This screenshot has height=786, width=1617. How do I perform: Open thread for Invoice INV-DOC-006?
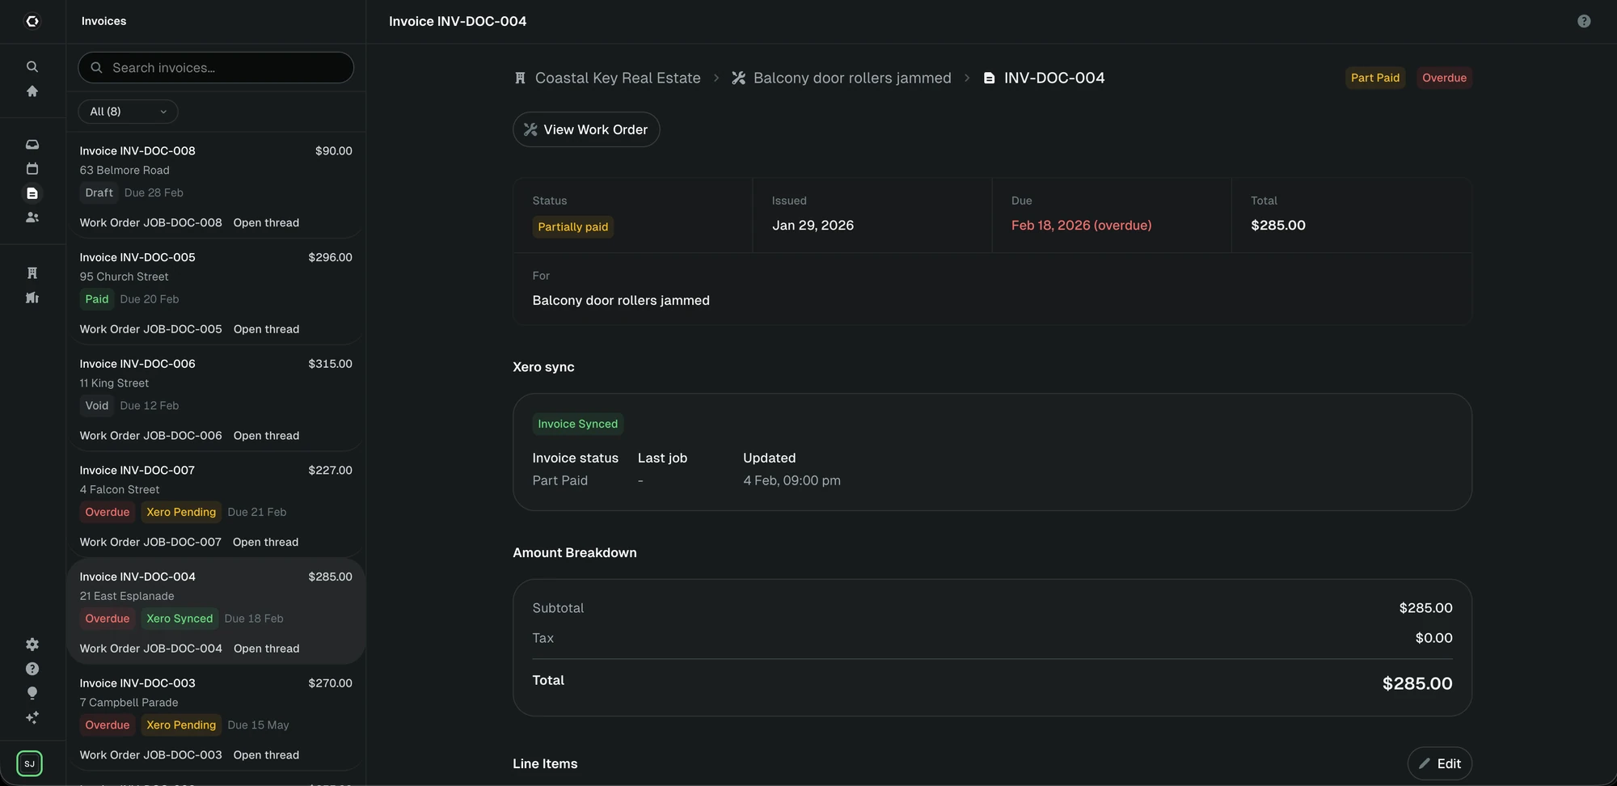(x=266, y=436)
